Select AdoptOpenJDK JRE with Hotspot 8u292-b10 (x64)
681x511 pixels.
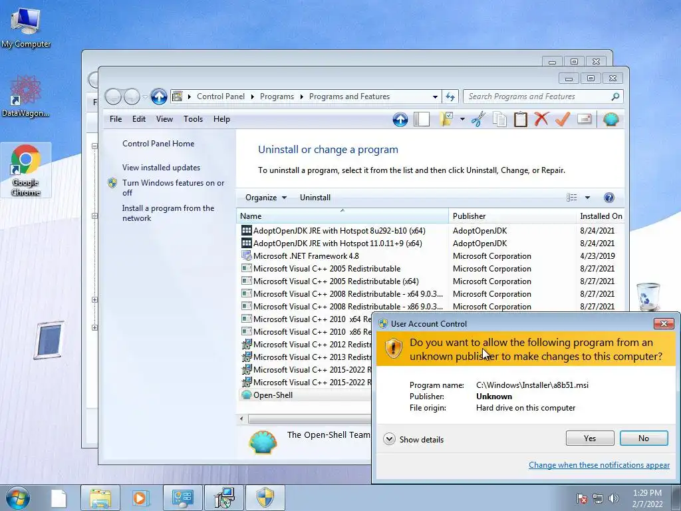339,231
